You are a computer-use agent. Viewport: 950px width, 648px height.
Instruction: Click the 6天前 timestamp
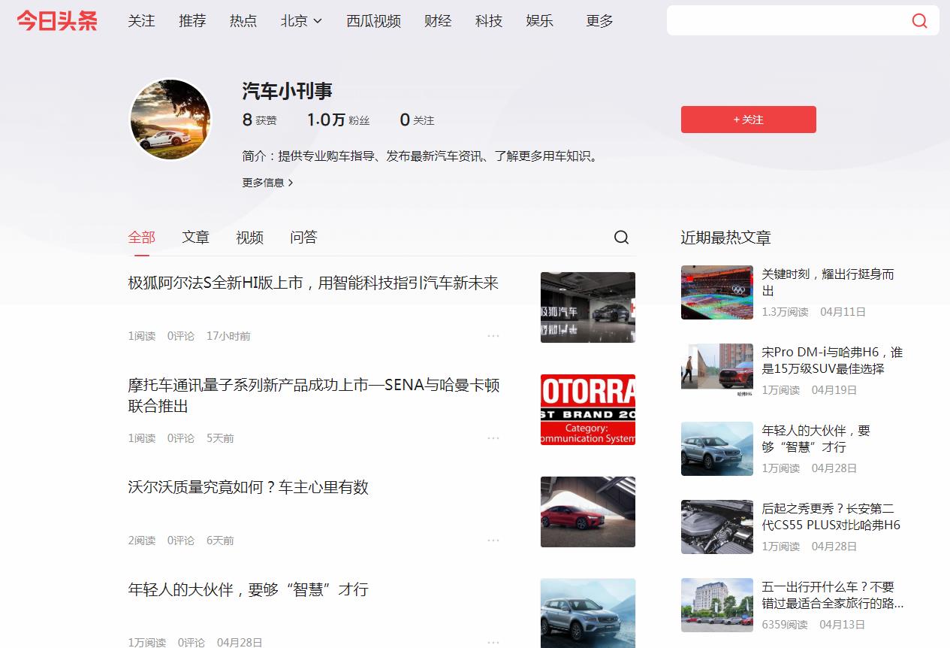pyautogui.click(x=220, y=541)
